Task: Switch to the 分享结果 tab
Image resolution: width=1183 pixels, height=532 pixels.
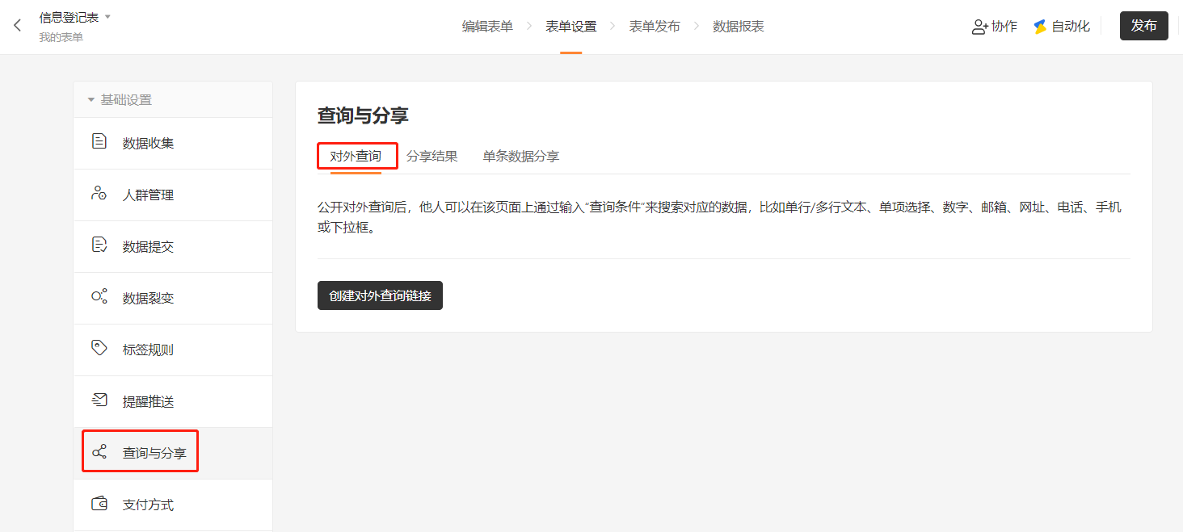Action: click(432, 157)
